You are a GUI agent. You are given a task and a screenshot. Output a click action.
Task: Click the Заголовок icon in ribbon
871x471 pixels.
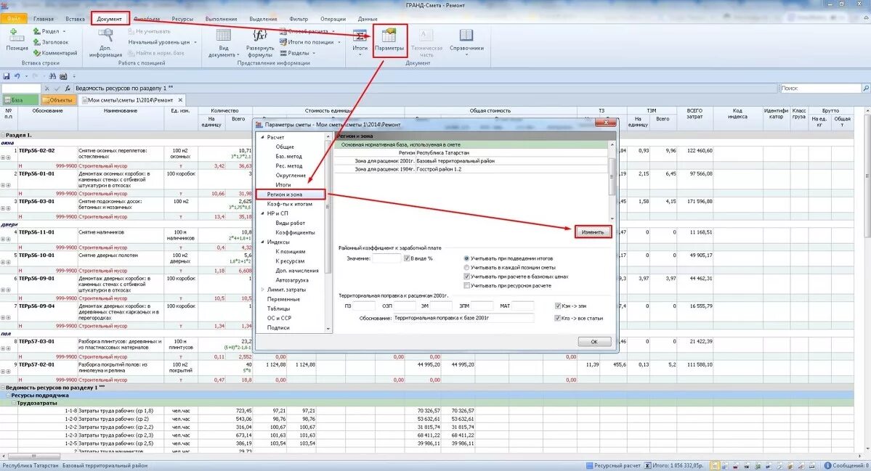[36, 42]
